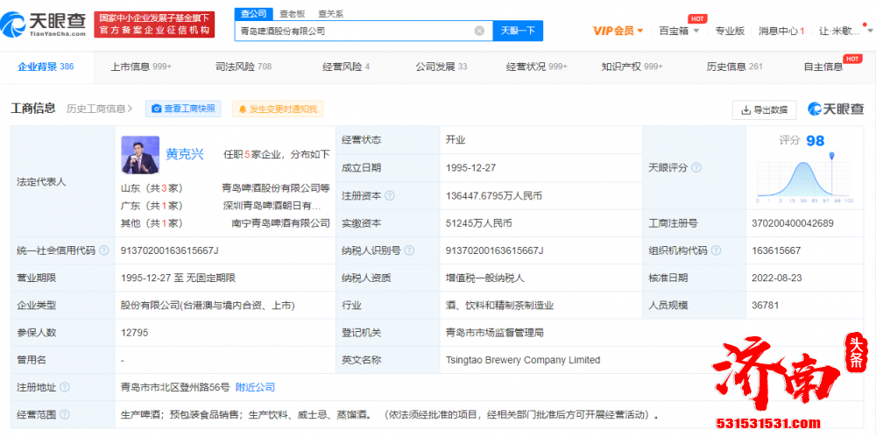876x437 pixels.
Task: Click the founding date 1995-12-27 beside 成立日期
Action: tap(471, 167)
